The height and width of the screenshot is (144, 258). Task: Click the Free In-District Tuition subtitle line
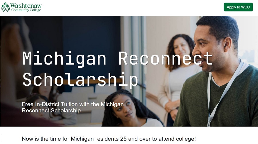[73, 104]
